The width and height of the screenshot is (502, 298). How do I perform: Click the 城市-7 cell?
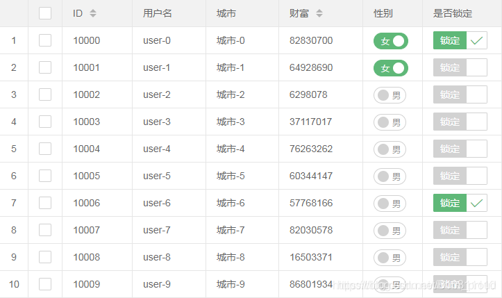pos(231,230)
